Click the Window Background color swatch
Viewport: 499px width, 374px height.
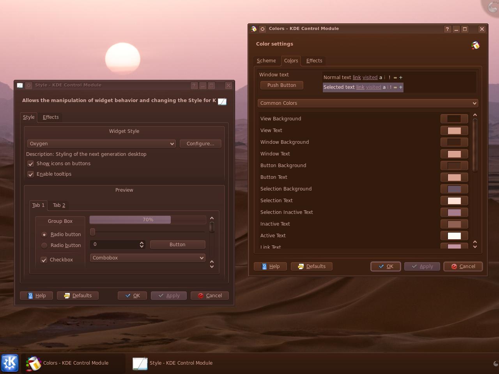click(454, 142)
